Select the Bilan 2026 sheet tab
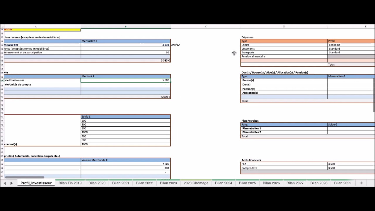The height and width of the screenshot is (211, 375). [271, 183]
